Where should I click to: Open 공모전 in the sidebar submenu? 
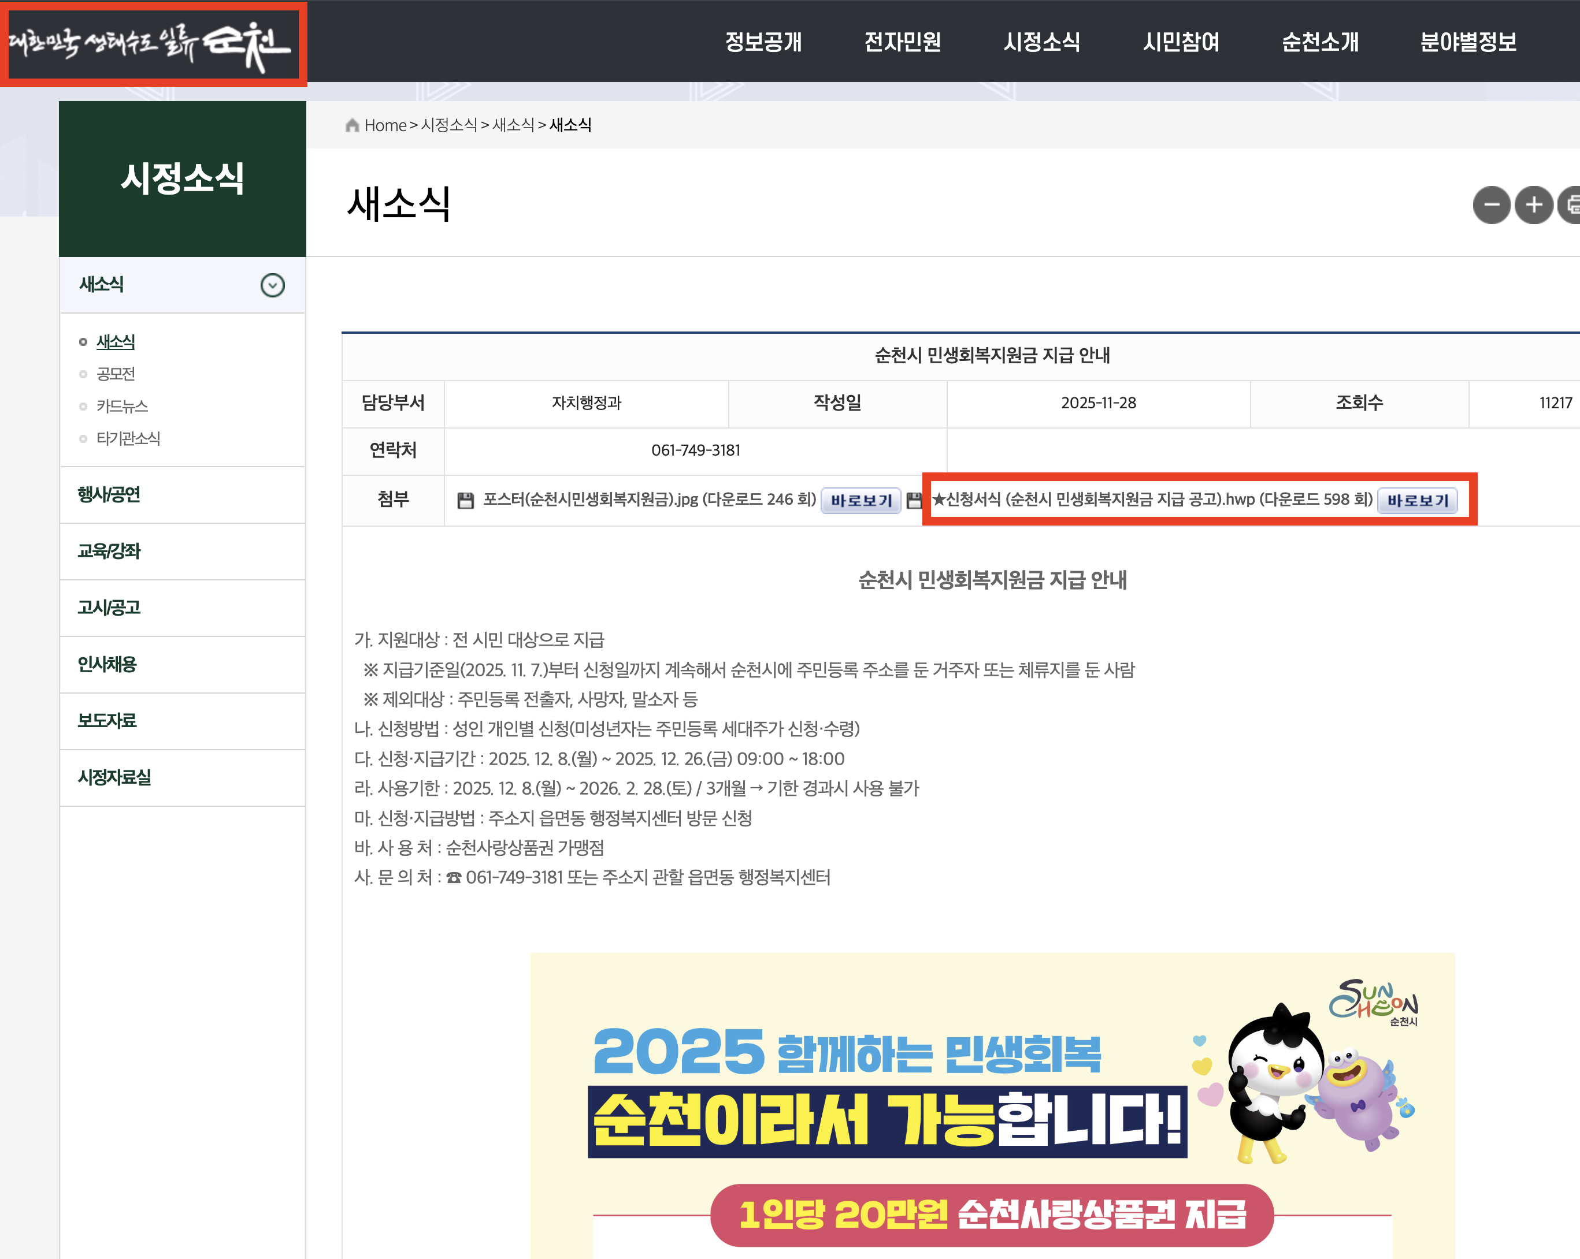[x=116, y=374]
